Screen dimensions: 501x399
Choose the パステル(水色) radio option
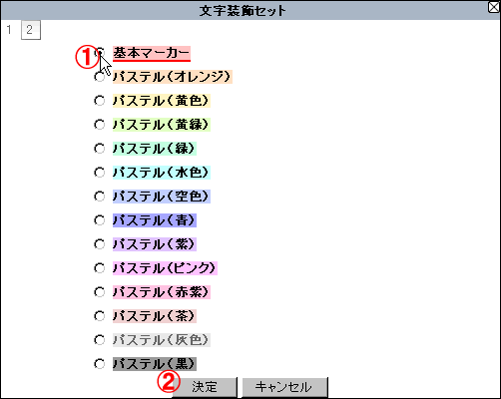pyautogui.click(x=100, y=173)
